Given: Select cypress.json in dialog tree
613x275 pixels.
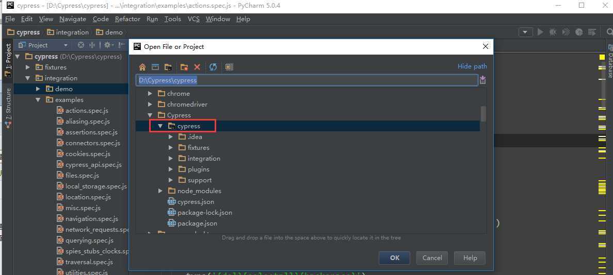Looking at the screenshot, I should click(x=191, y=202).
